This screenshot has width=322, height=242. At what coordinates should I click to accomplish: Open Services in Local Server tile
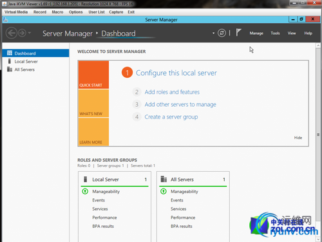click(x=100, y=209)
